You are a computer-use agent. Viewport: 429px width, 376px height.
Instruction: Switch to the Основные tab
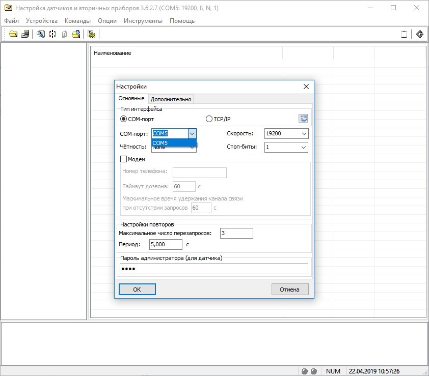[131, 98]
